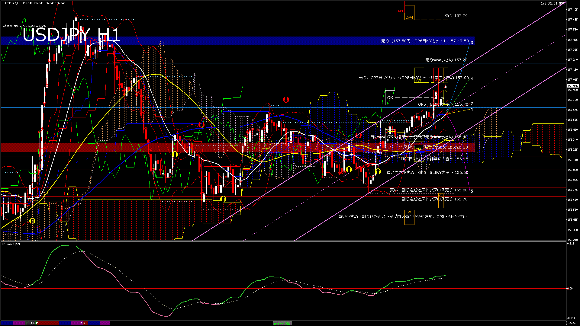The height and width of the screenshot is (326, 580).
Task: Click the USDJPY,H1 chart title text
Action: 13,3
